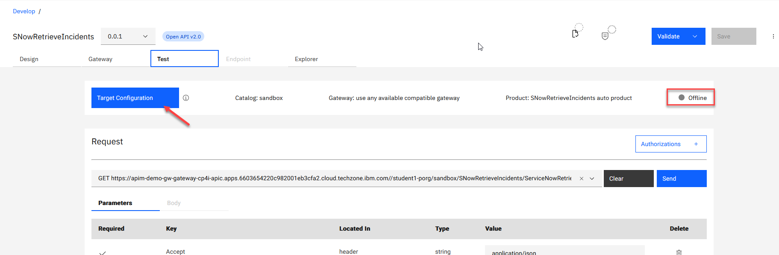Click the X icon in the request URL field

(581, 179)
